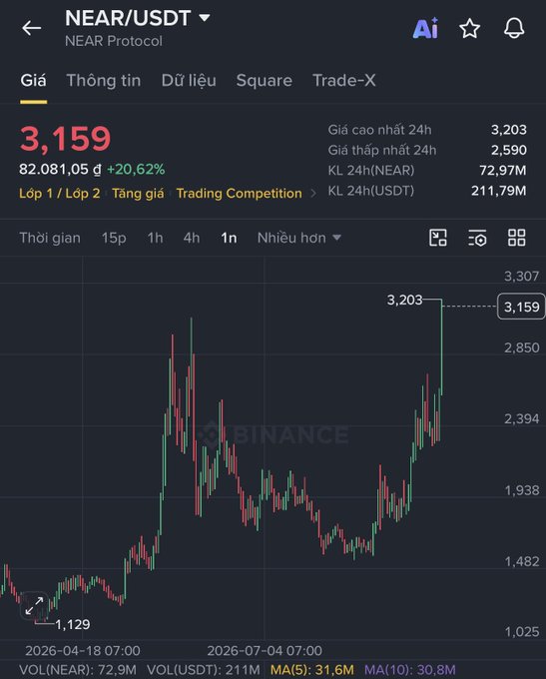Tap the MA(10): 30,8M indicator label

(409, 670)
